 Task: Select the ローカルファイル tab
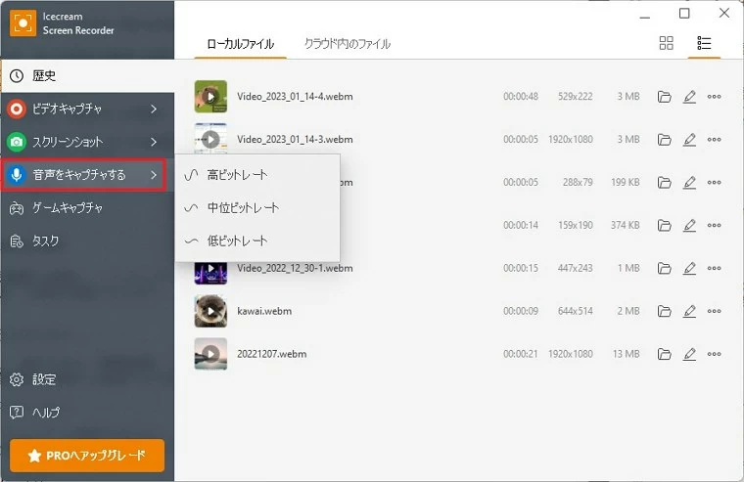(x=240, y=44)
